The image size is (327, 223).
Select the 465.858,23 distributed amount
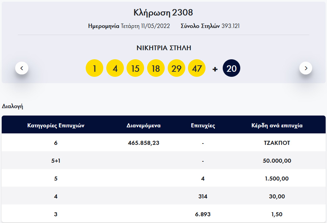point(143,143)
